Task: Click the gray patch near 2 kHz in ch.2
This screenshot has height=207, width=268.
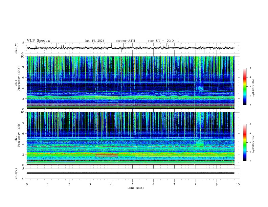Action: [107, 155]
